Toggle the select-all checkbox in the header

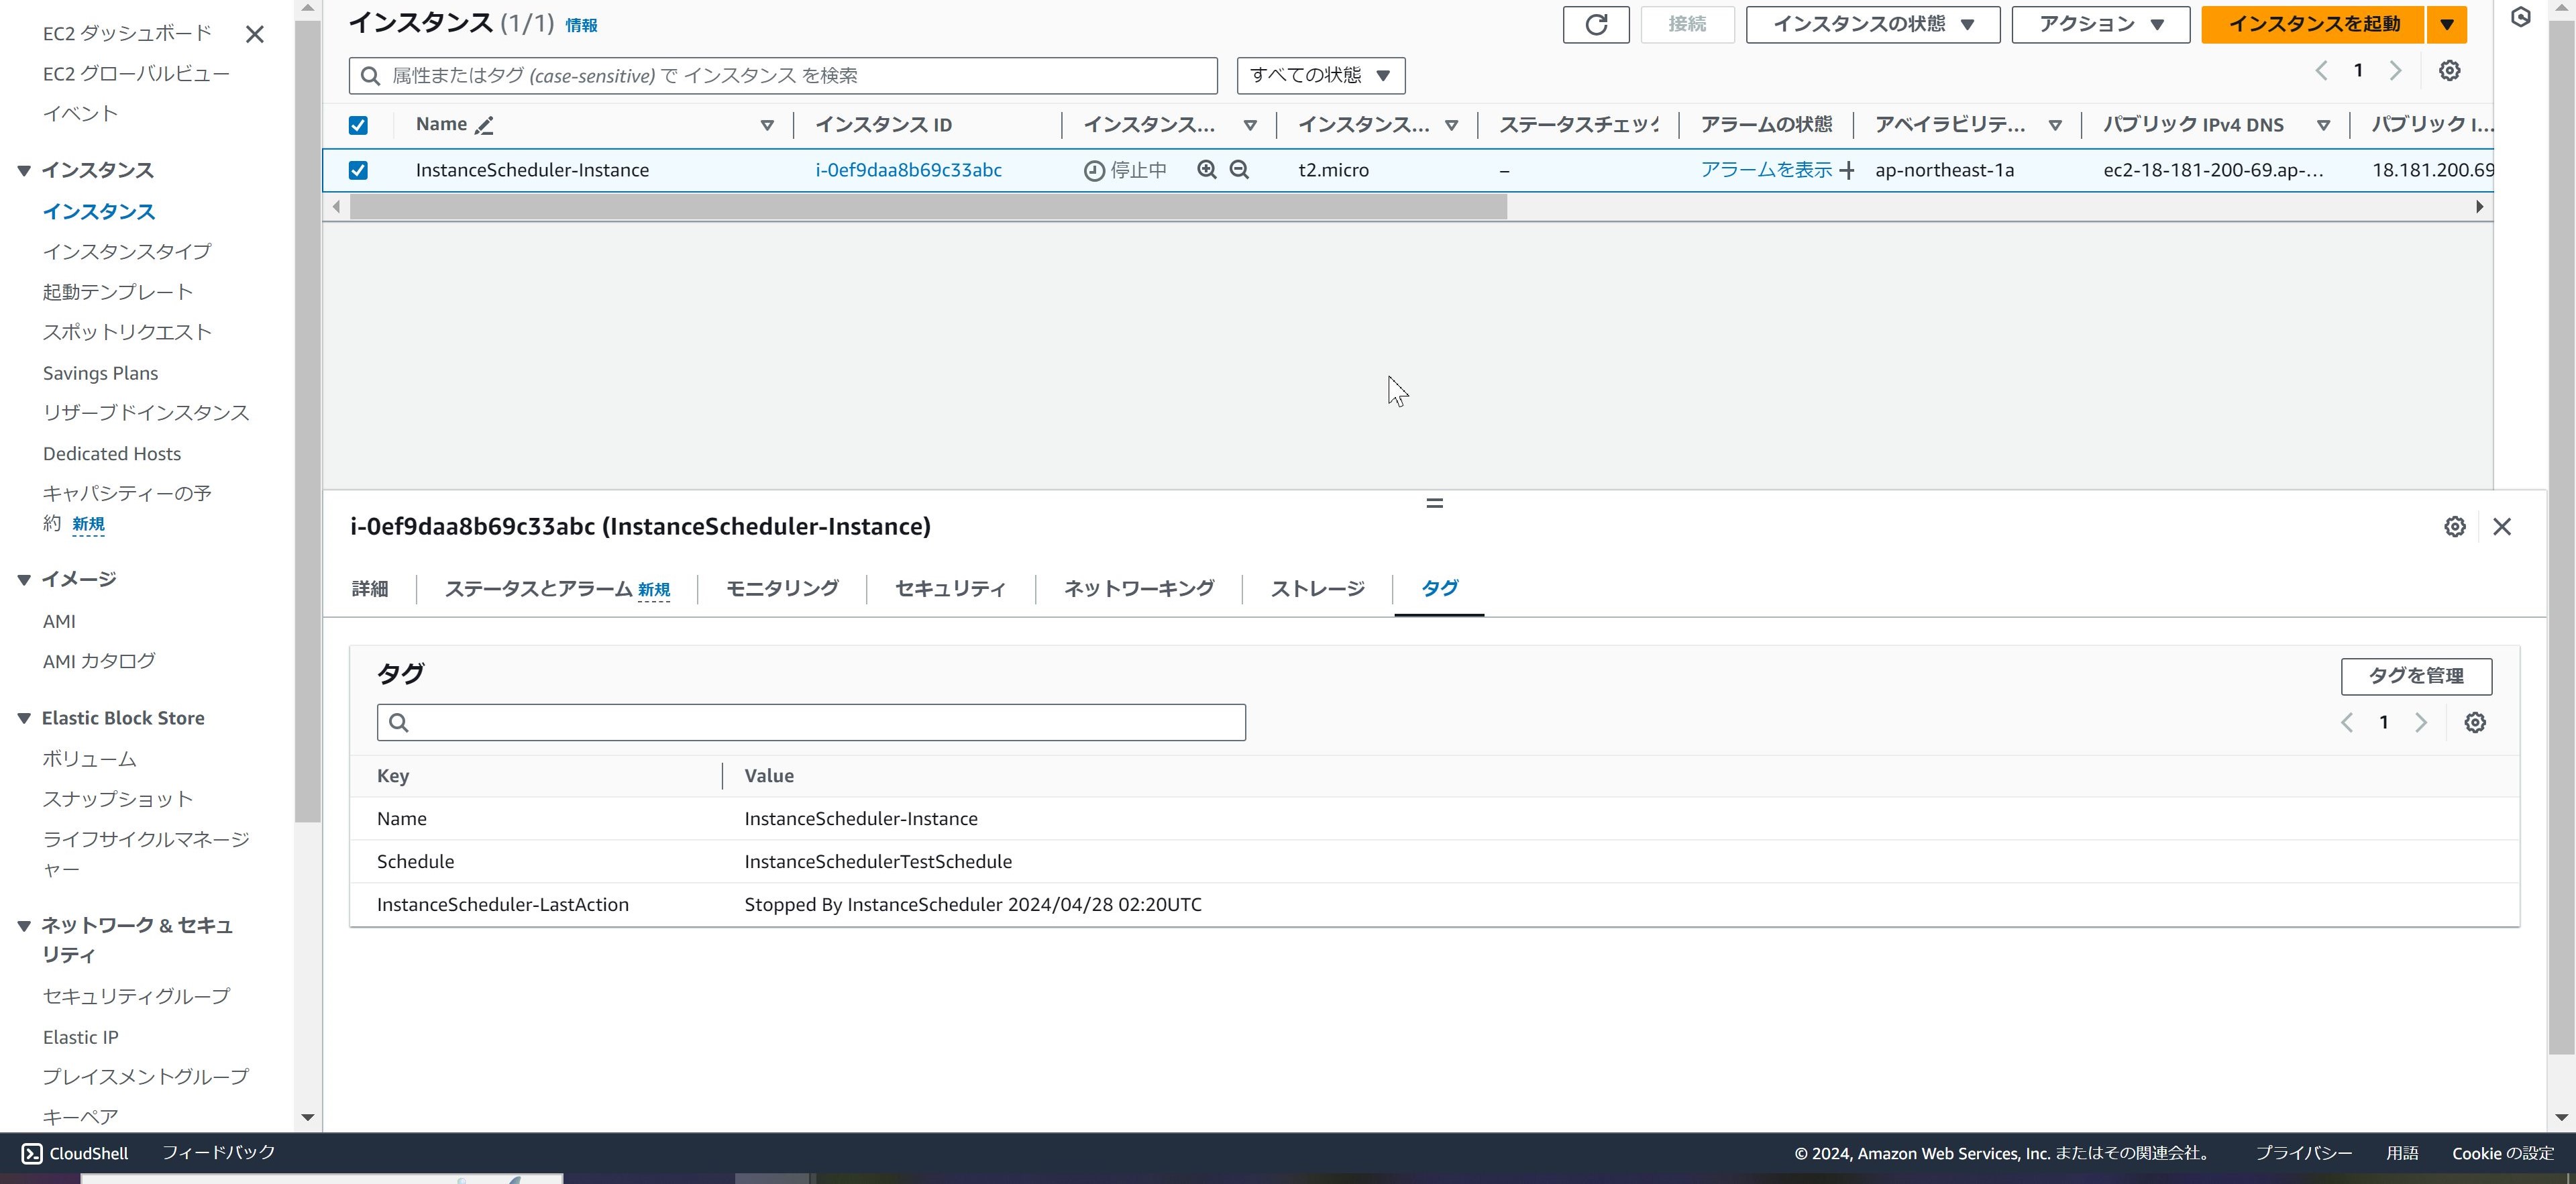pos(358,124)
